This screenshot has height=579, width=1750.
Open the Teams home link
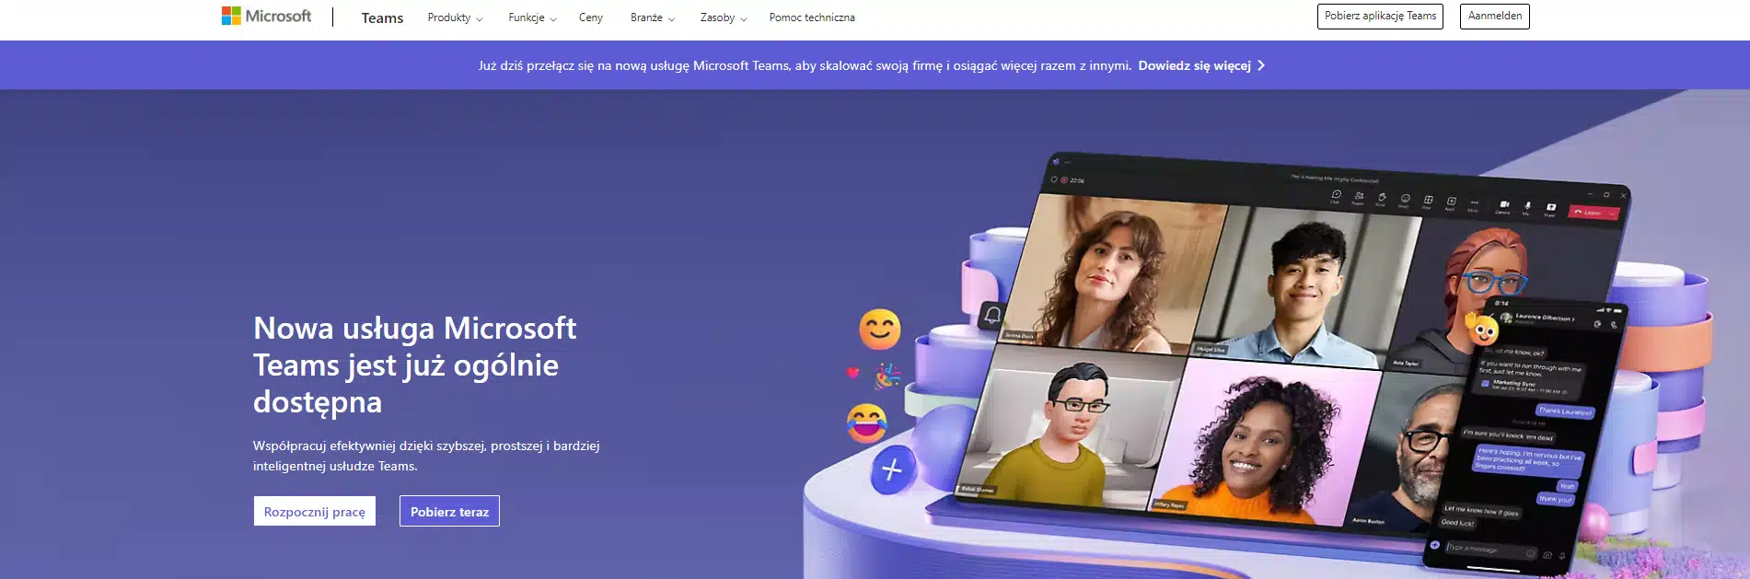click(382, 17)
